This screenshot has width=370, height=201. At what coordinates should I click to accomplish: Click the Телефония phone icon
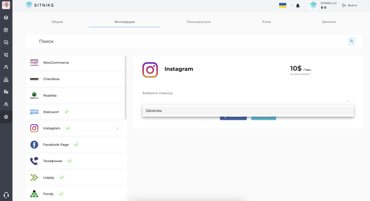(x=34, y=161)
